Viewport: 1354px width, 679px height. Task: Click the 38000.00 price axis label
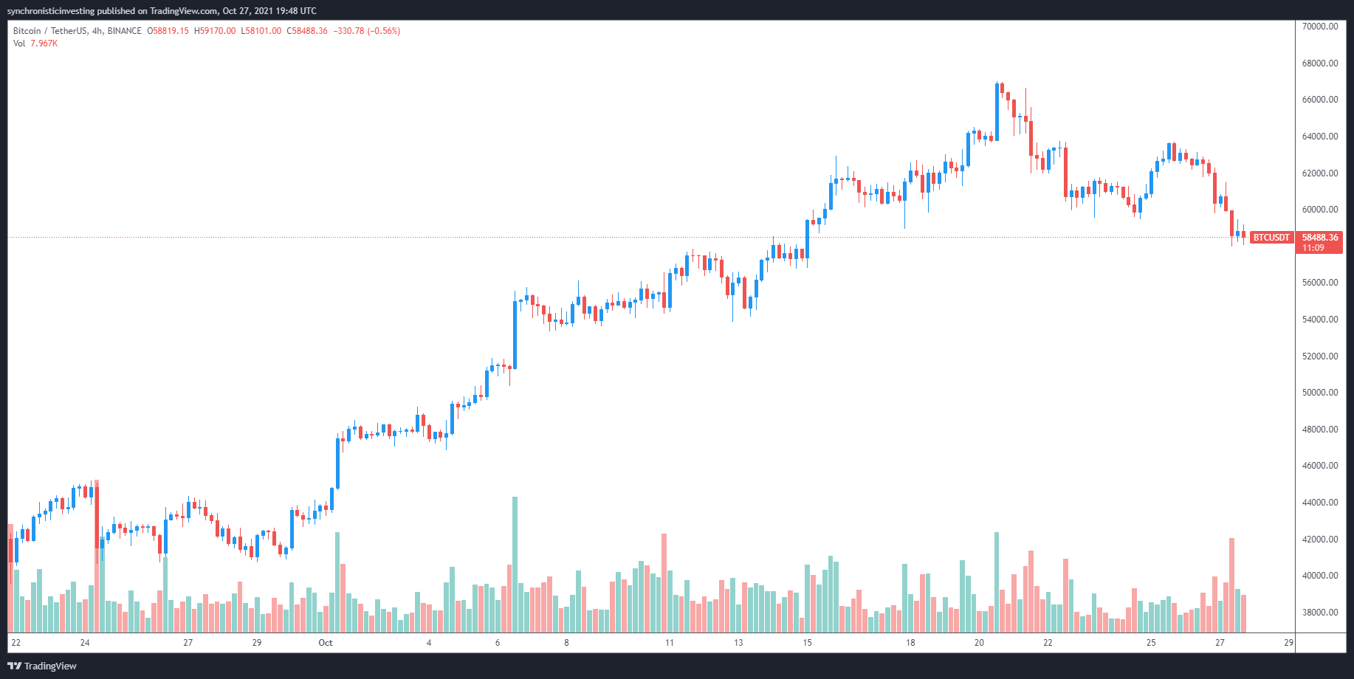(1320, 613)
